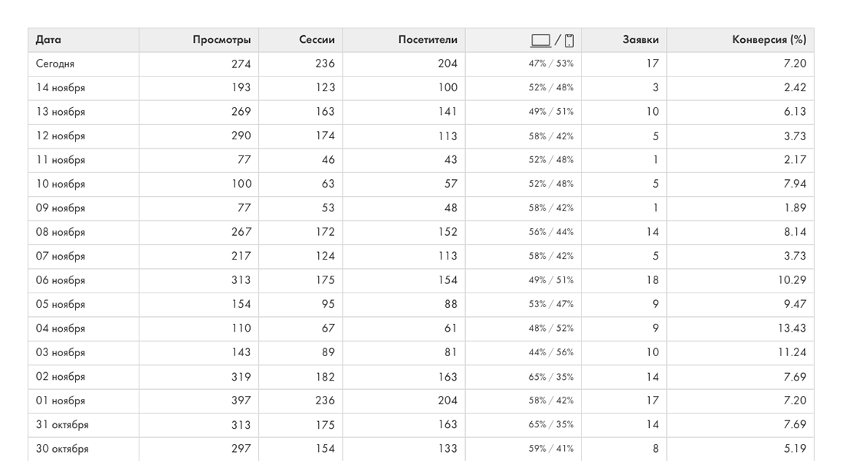
Task: Click the mobile phone icon in header
Action: pos(569,41)
